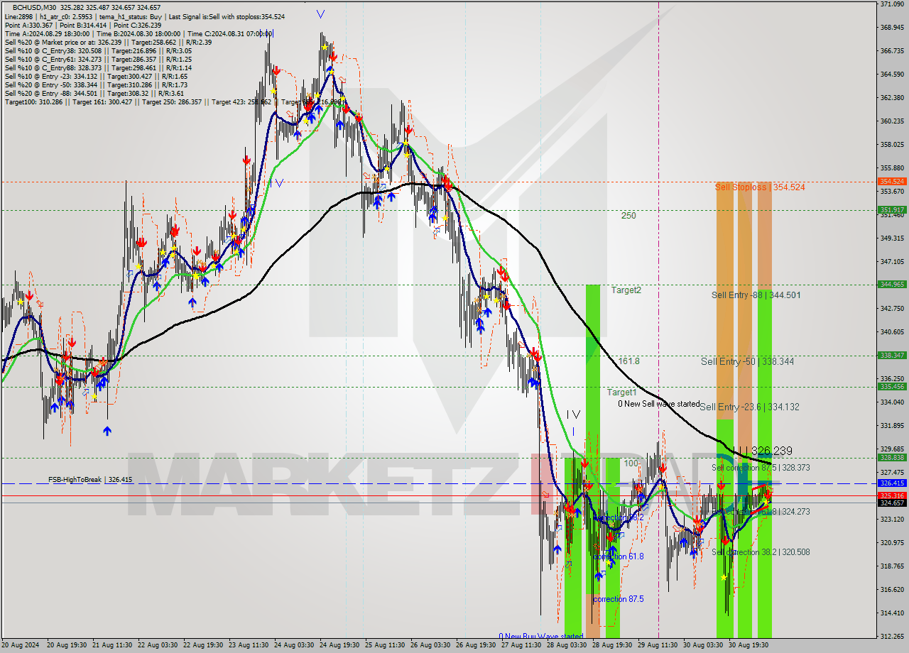Click the 312.265 value on price scale

pyautogui.click(x=891, y=636)
